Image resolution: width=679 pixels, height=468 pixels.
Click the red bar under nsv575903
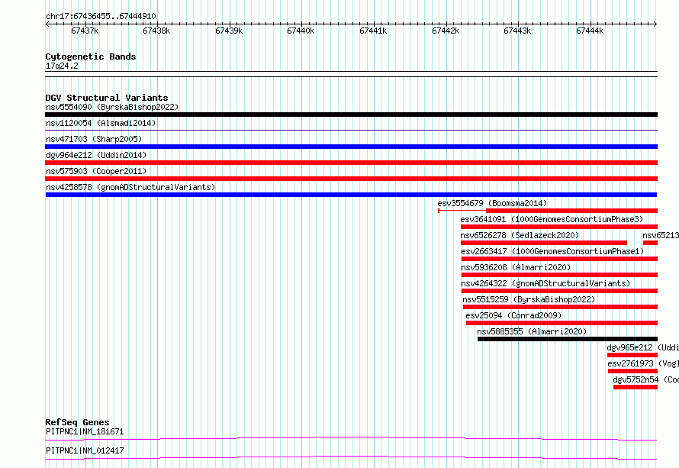click(351, 179)
